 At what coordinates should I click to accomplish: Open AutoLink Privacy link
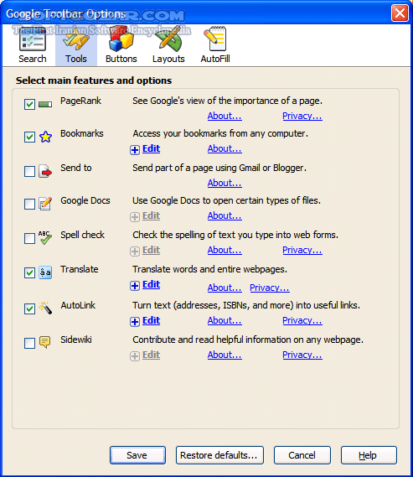(x=302, y=320)
